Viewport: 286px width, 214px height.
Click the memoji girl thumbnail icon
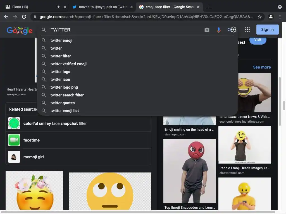tap(14, 157)
